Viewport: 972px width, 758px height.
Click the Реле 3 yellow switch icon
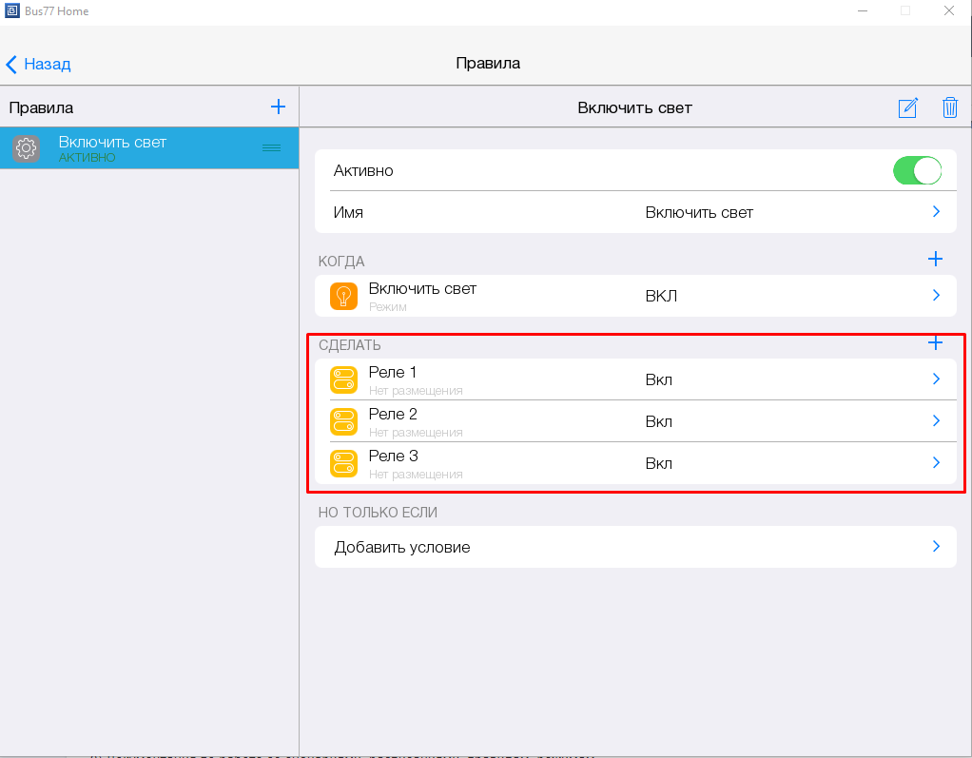(343, 463)
